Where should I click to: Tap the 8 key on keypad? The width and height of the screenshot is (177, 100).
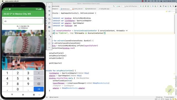(18, 84)
